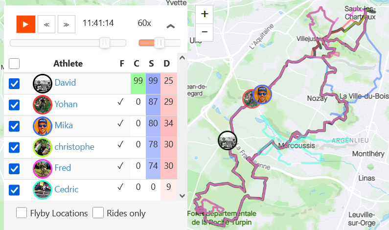389x230 pixels.
Task: Click the fast-forward double-arrow button
Action: [x=67, y=23]
